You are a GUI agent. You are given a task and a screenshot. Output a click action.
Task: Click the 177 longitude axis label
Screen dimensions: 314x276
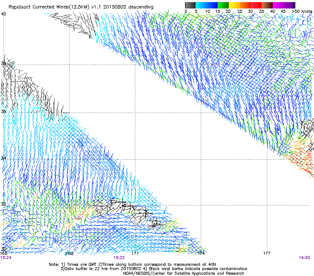267,253
